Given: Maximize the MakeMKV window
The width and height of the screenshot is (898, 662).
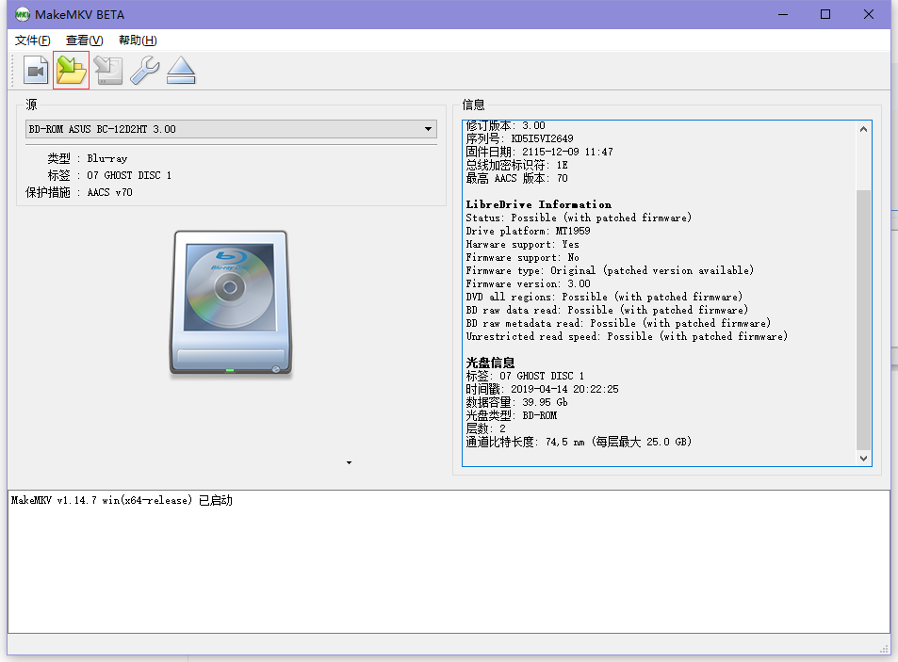Looking at the screenshot, I should point(825,14).
